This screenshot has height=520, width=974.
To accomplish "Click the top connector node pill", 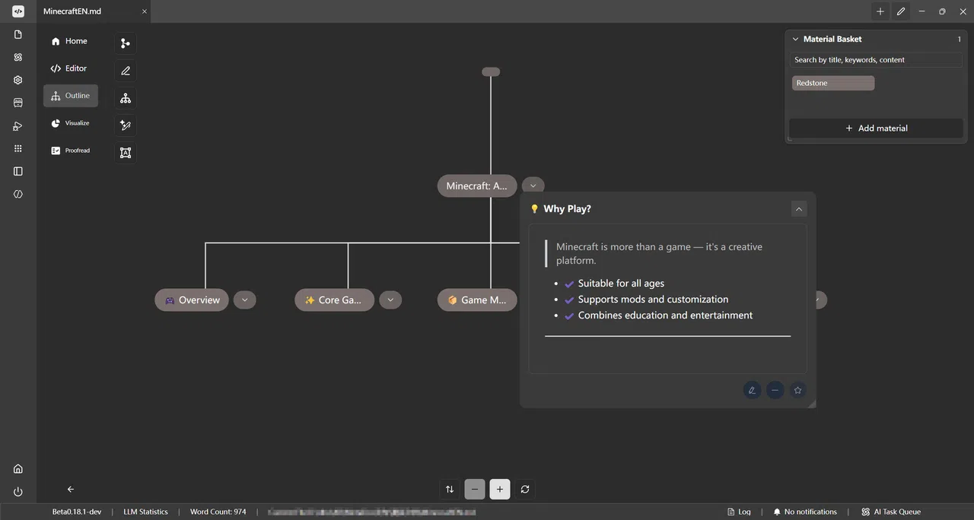I will (491, 71).
